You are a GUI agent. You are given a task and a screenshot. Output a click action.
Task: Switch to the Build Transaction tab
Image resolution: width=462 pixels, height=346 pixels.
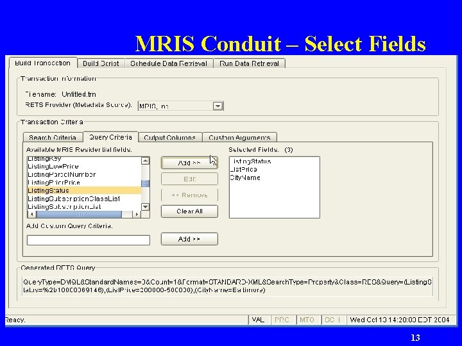click(x=43, y=63)
